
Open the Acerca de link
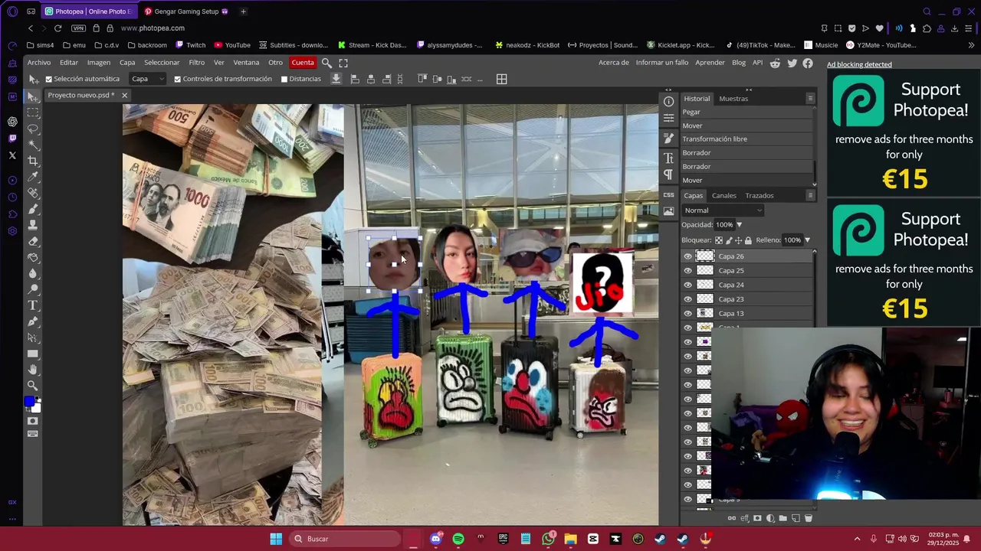click(x=614, y=63)
